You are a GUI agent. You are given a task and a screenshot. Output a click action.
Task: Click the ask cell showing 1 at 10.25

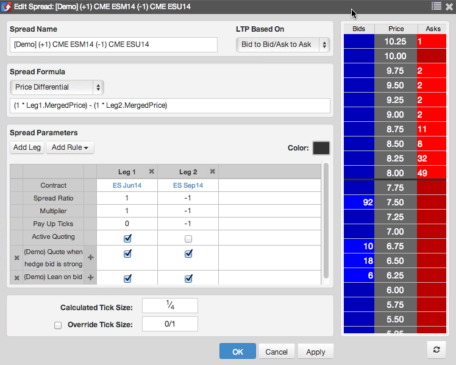(x=432, y=41)
